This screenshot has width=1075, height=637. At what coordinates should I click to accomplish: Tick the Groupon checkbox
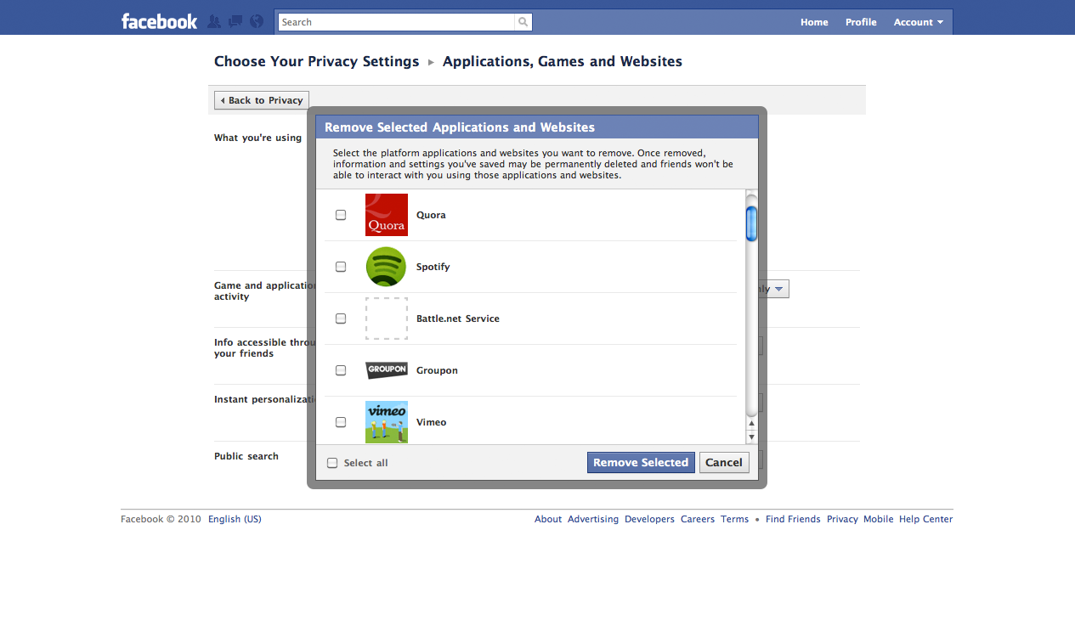[x=341, y=370]
